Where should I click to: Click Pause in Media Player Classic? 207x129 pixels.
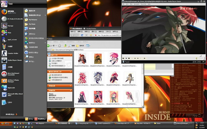click(x=126, y=58)
